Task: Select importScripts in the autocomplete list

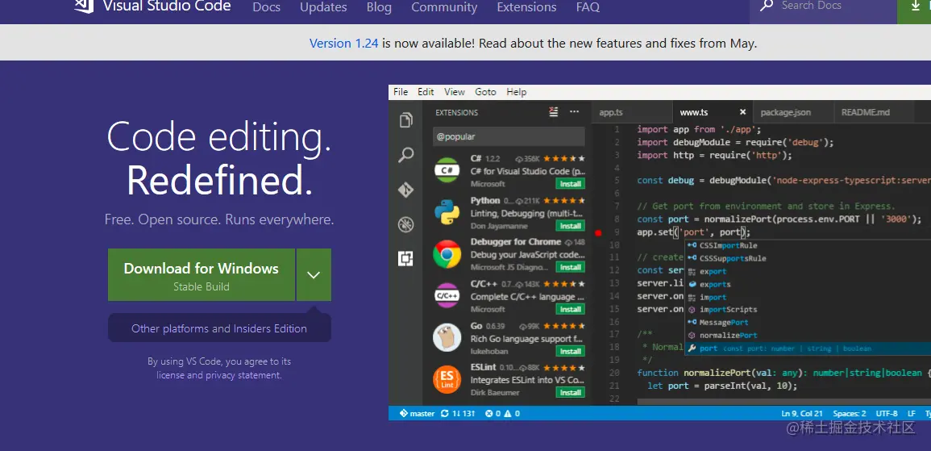Action: click(x=808, y=310)
